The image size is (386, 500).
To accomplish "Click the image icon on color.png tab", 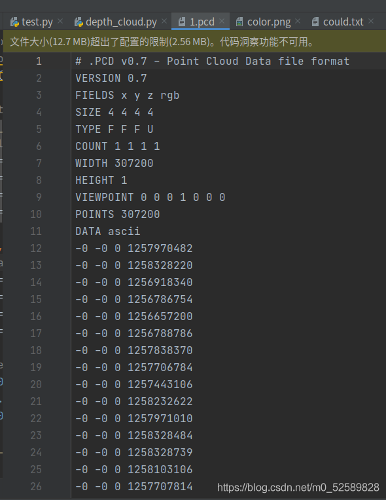I will [239, 22].
